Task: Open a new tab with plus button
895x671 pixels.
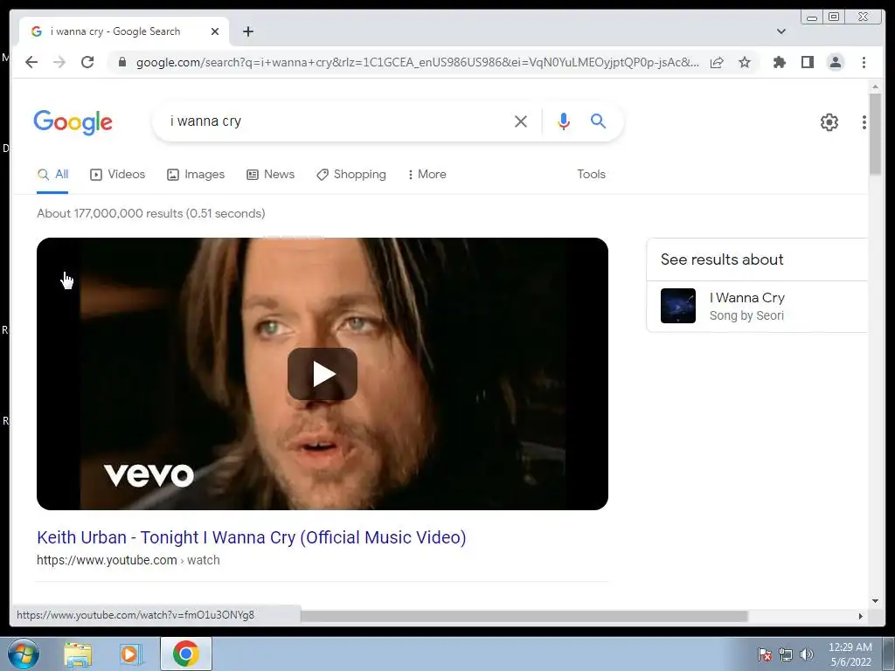Action: (x=247, y=31)
